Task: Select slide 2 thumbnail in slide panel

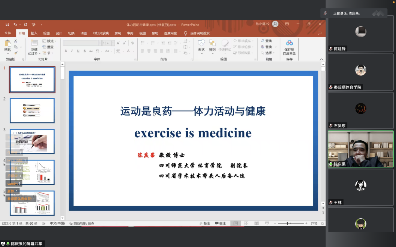Action: point(32,110)
